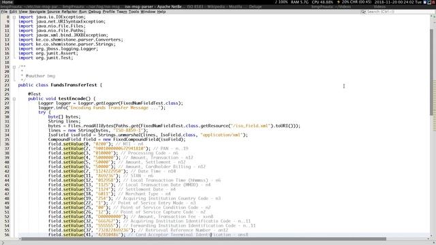The height and width of the screenshot is (245, 436).
Task: Switch to the Home workspace
Action: pyautogui.click(x=7, y=2)
